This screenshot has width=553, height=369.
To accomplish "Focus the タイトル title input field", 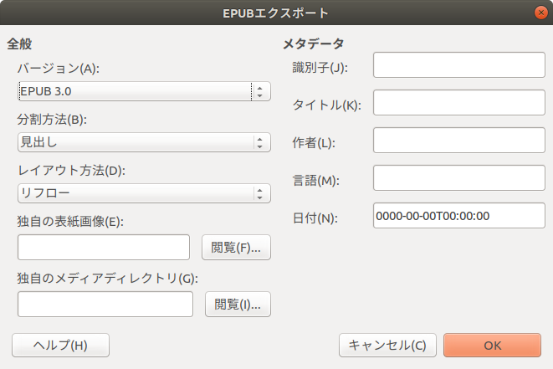I will (x=458, y=103).
